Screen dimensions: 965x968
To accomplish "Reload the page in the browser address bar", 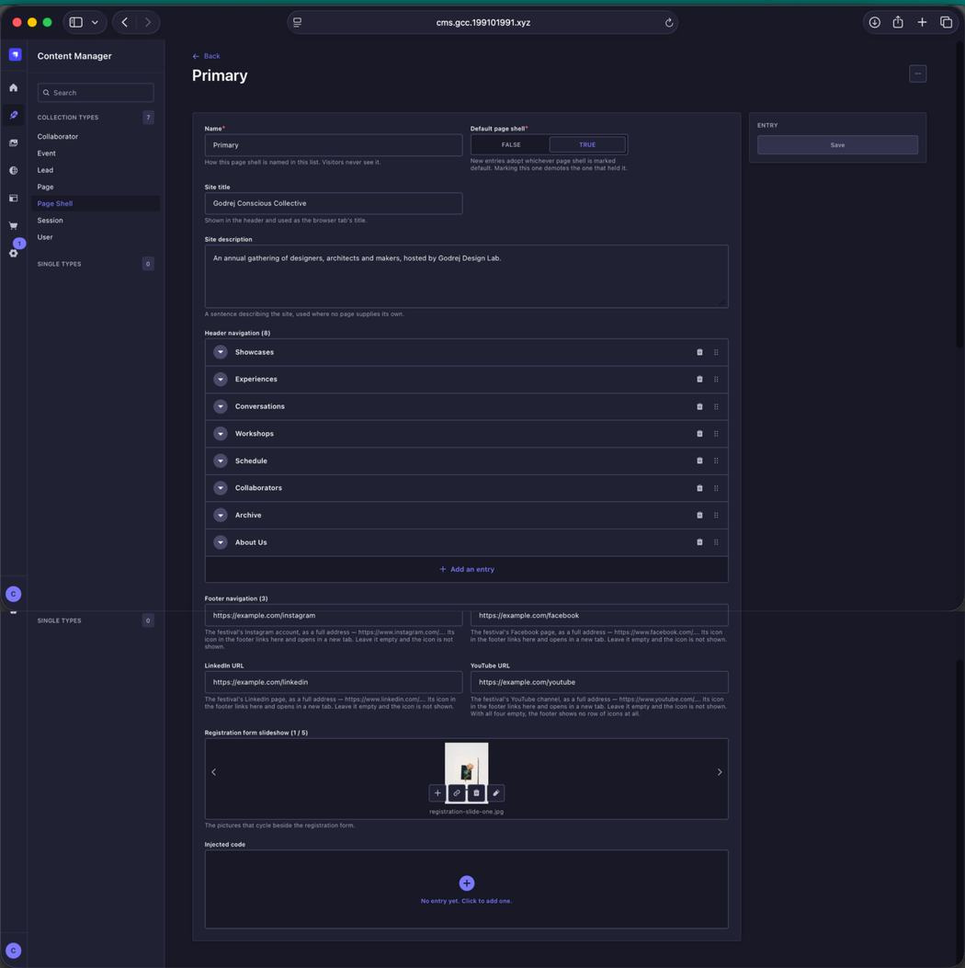I will 669,23.
